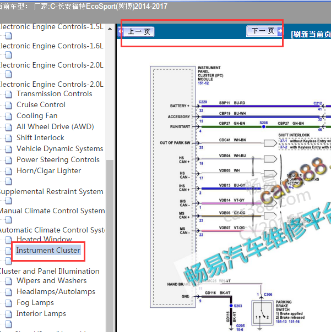331x332 pixels.
Task: Open Transmission Controls in the tree
Action: pyautogui.click(x=55, y=93)
